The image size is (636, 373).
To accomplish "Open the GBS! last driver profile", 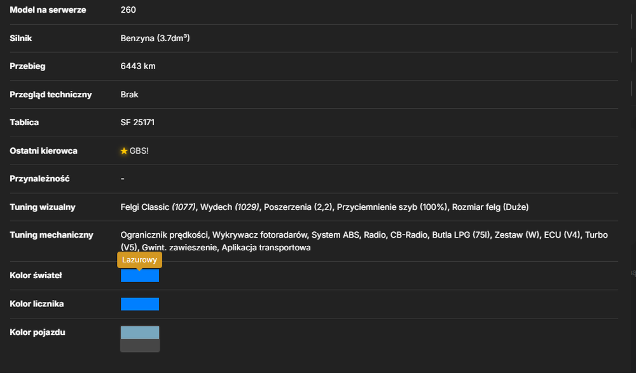I will (x=139, y=151).
